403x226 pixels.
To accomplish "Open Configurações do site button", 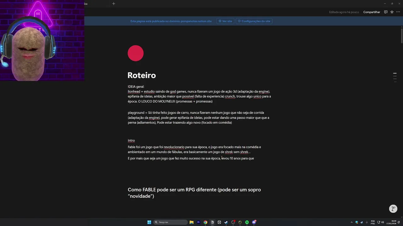I will 254,21.
